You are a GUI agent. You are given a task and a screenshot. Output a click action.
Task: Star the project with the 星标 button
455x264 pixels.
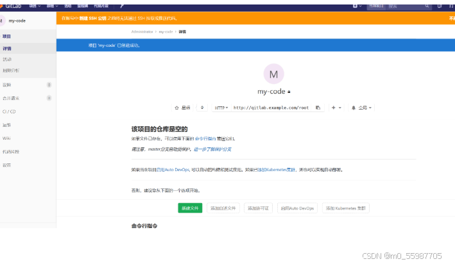click(182, 108)
